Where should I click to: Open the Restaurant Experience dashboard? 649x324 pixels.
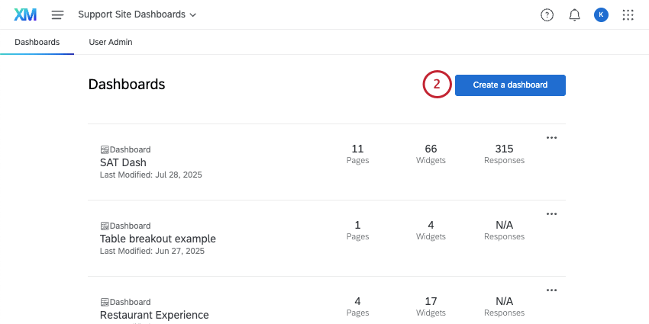click(153, 315)
